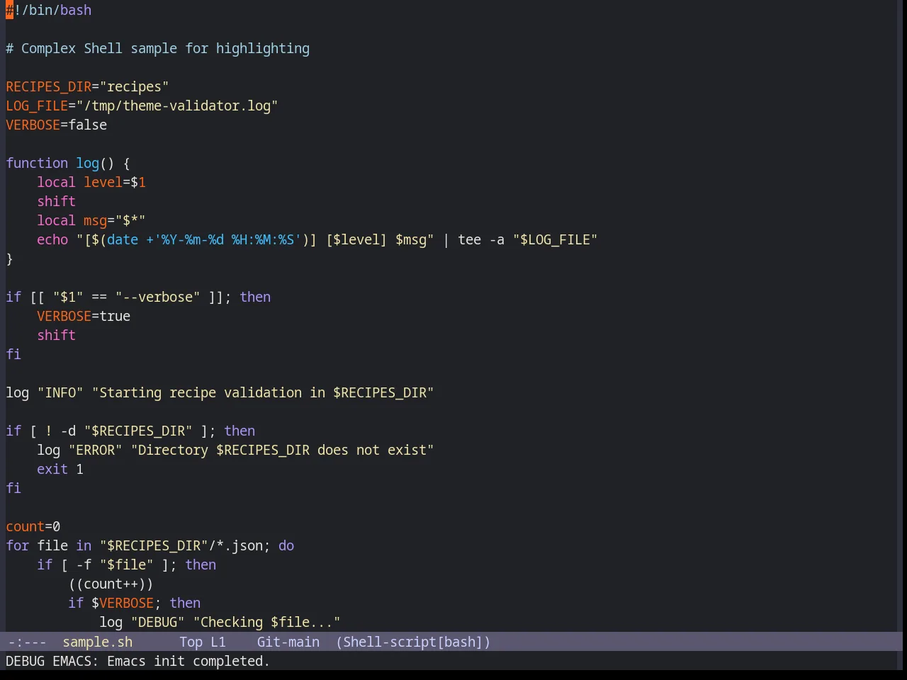The height and width of the screenshot is (680, 907).
Task: Click the /*.json glob pattern
Action: 235,546
